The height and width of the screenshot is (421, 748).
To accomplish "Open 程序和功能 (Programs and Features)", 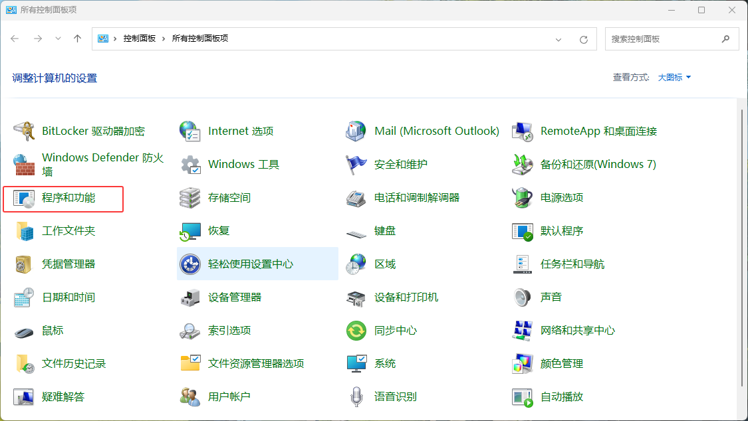I will click(x=63, y=197).
